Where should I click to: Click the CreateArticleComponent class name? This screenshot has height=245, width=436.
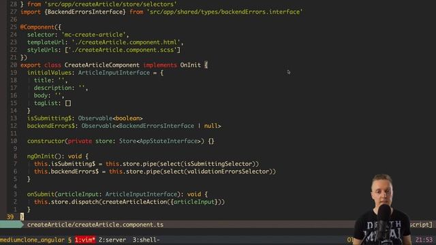[x=102, y=65]
